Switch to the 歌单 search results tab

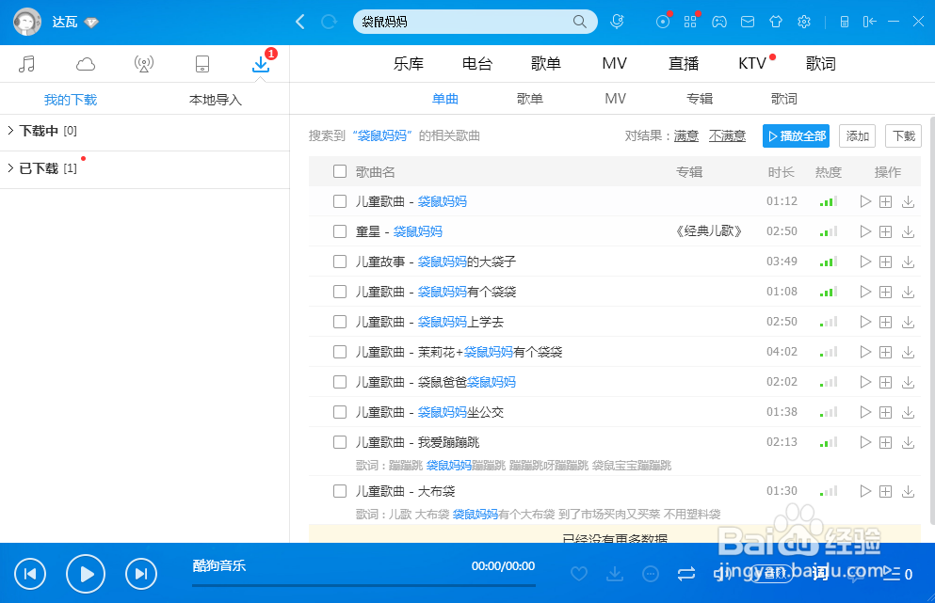pyautogui.click(x=530, y=98)
